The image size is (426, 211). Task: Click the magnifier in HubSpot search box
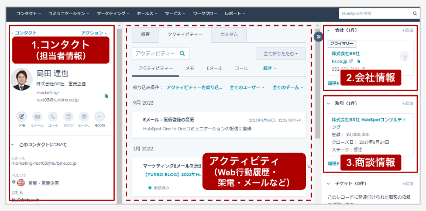coord(415,13)
